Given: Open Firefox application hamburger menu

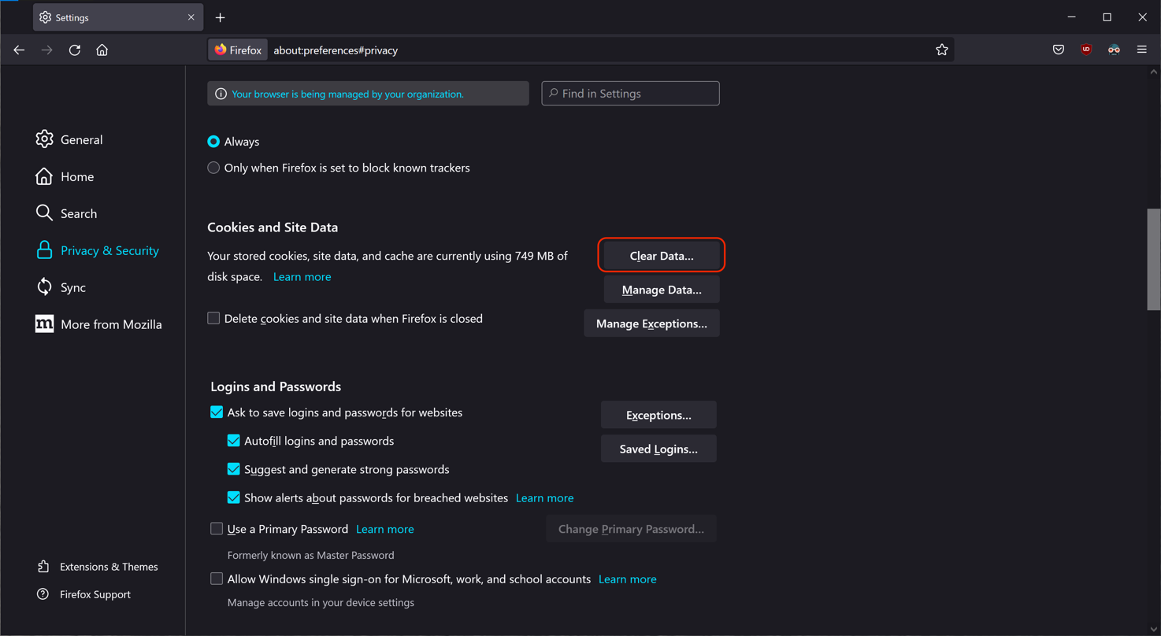Looking at the screenshot, I should click(1141, 50).
